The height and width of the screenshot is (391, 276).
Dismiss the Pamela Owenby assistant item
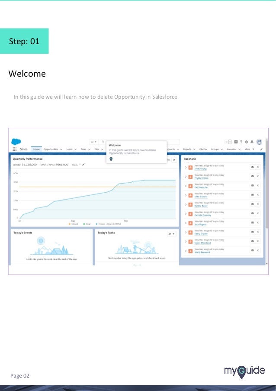258,213
